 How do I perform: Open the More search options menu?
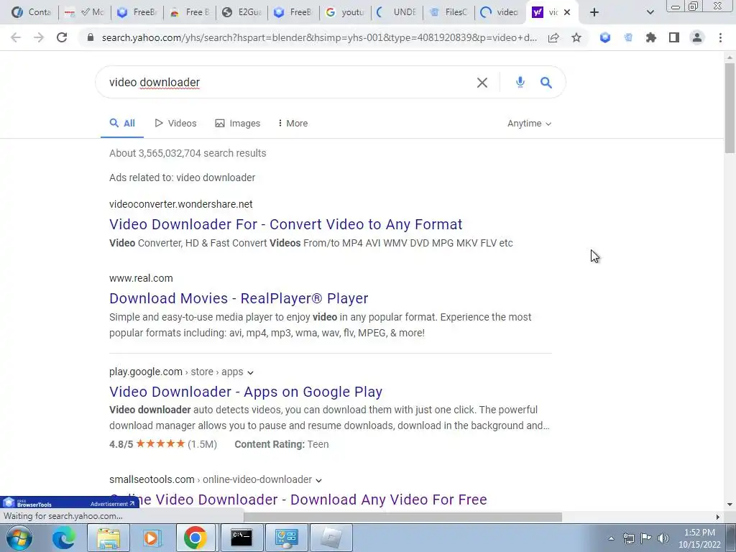pyautogui.click(x=293, y=124)
